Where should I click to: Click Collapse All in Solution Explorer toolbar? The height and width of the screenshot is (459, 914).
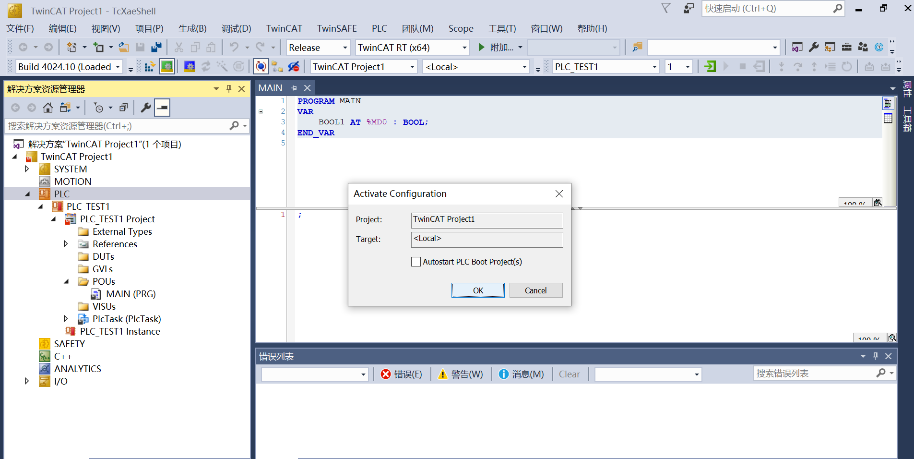coord(124,108)
